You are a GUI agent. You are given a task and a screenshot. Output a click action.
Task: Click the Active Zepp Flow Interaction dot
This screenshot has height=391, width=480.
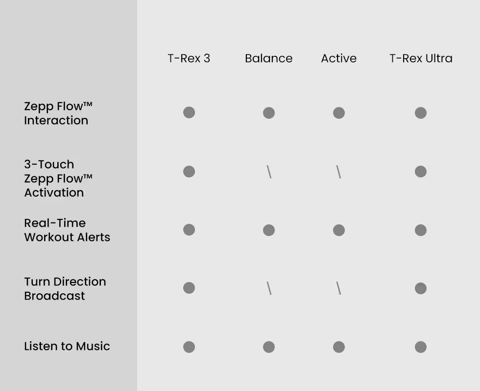pos(339,113)
